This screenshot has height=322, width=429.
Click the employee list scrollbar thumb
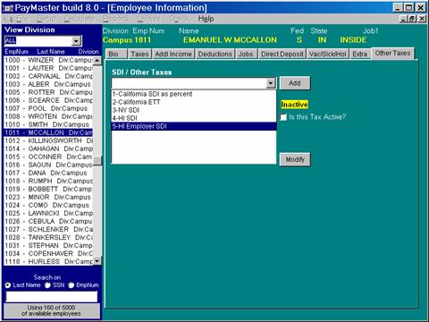pos(97,161)
